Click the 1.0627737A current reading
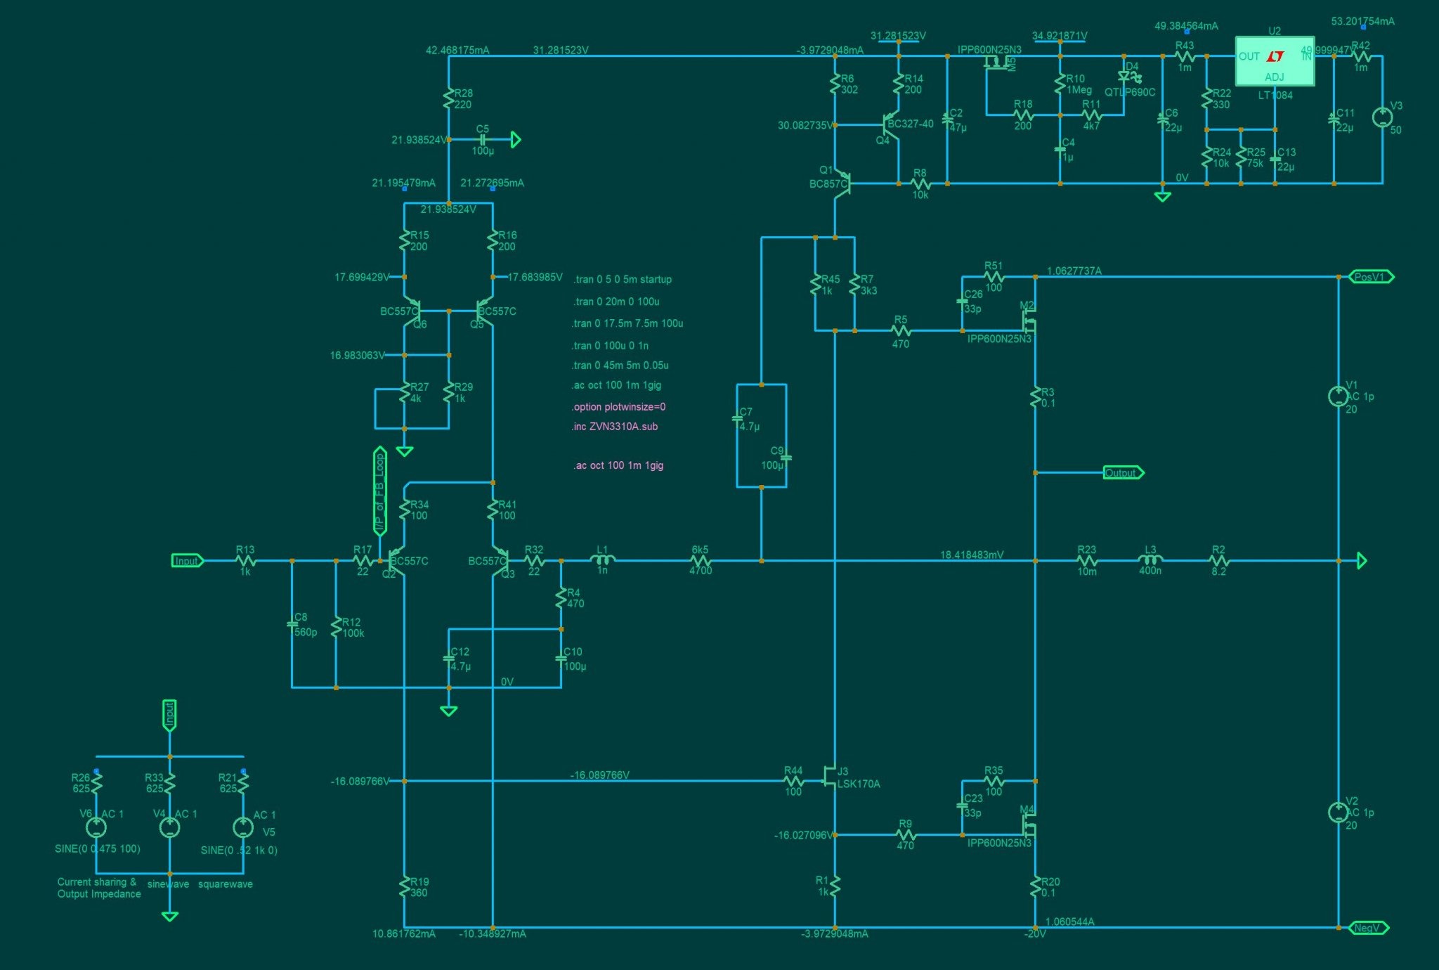This screenshot has width=1439, height=970. pyautogui.click(x=1074, y=271)
